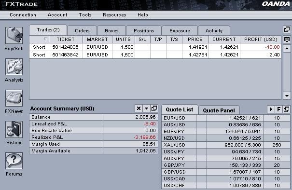Select AUD/USD row in Quote List
The height and width of the screenshot is (190, 292).
click(x=226, y=125)
